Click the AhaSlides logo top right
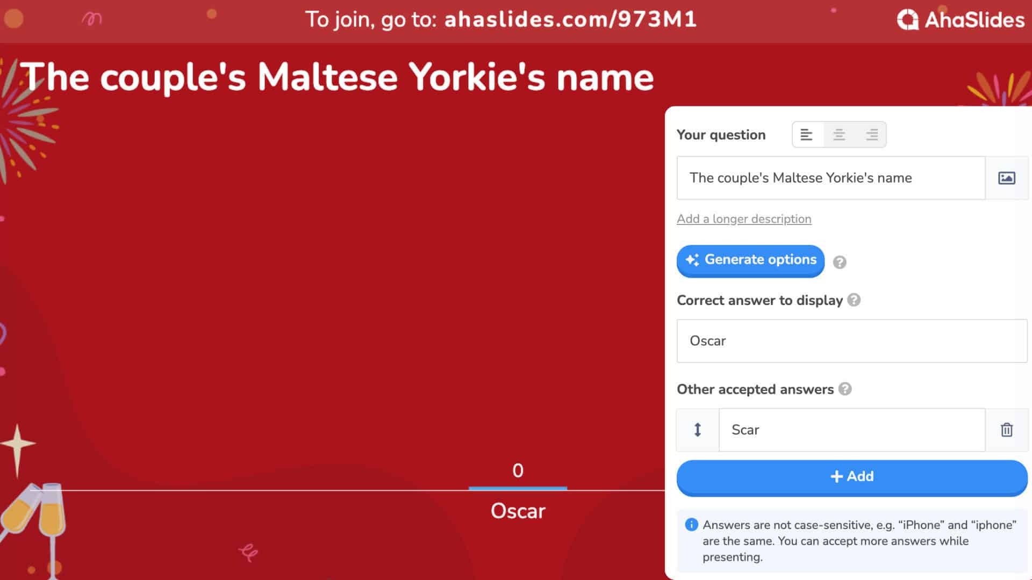This screenshot has height=580, width=1032. coord(961,20)
